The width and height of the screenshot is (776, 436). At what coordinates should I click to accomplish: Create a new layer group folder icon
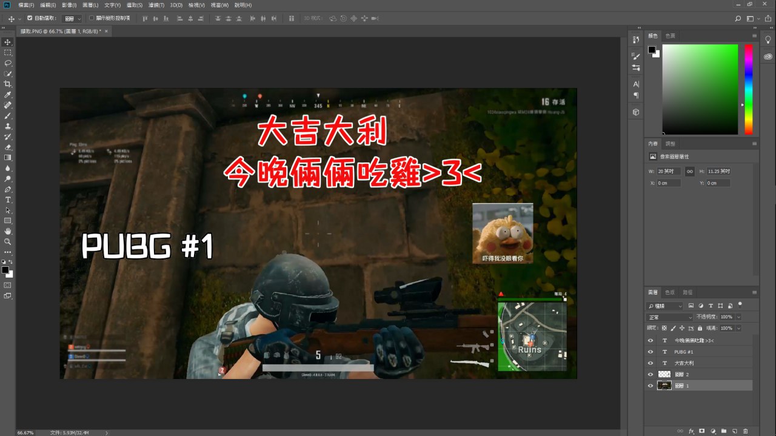724,431
